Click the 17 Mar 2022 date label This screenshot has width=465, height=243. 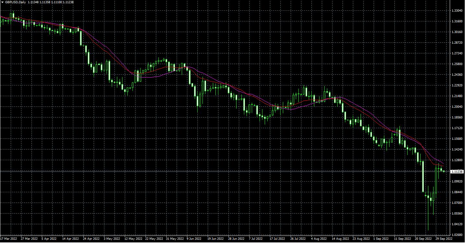click(8, 239)
